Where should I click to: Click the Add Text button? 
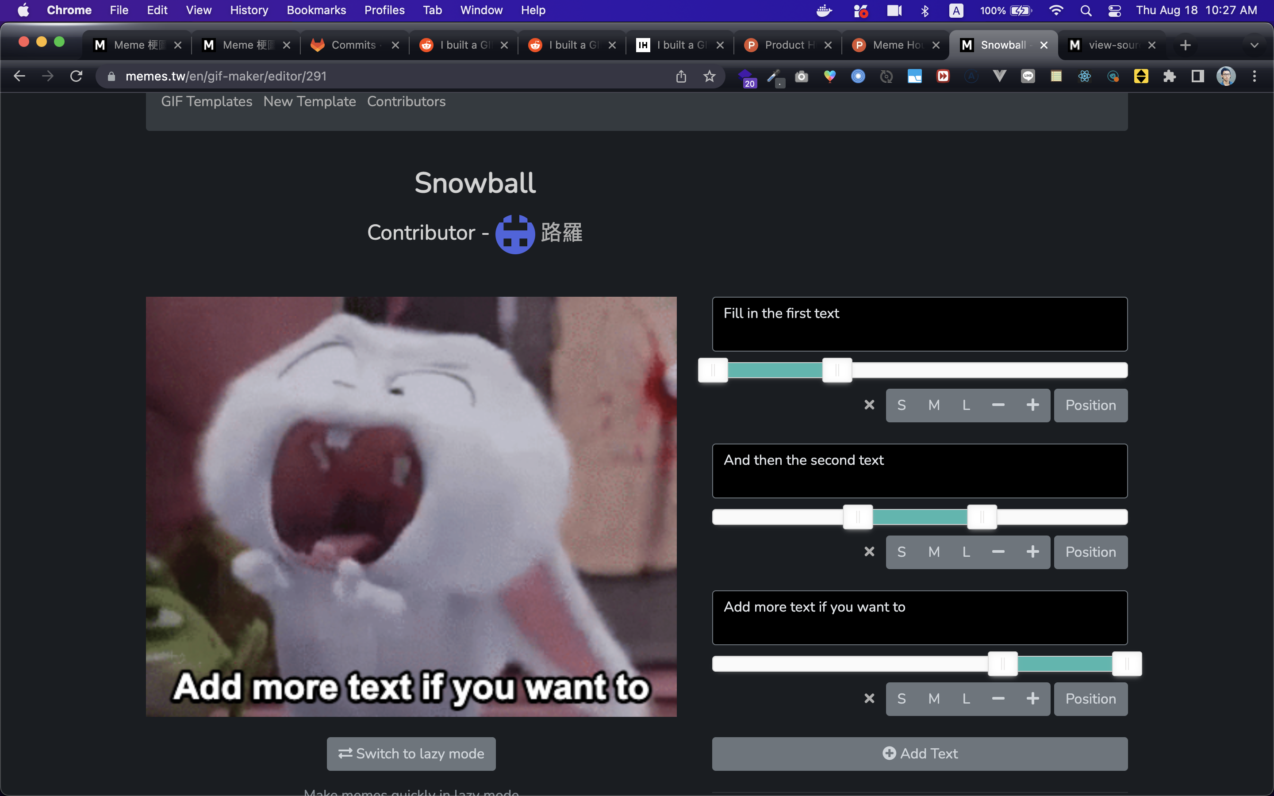[920, 754]
